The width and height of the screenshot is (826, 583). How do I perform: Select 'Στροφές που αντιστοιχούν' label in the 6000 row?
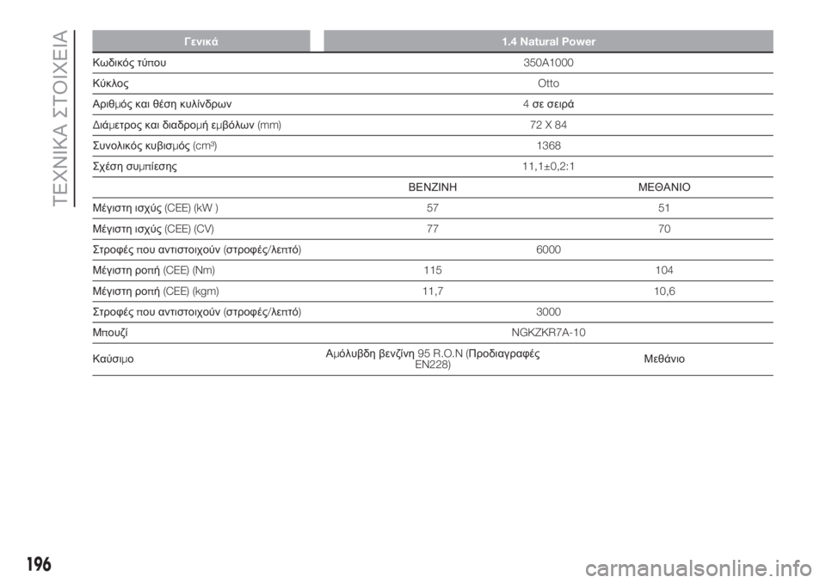coord(197,249)
